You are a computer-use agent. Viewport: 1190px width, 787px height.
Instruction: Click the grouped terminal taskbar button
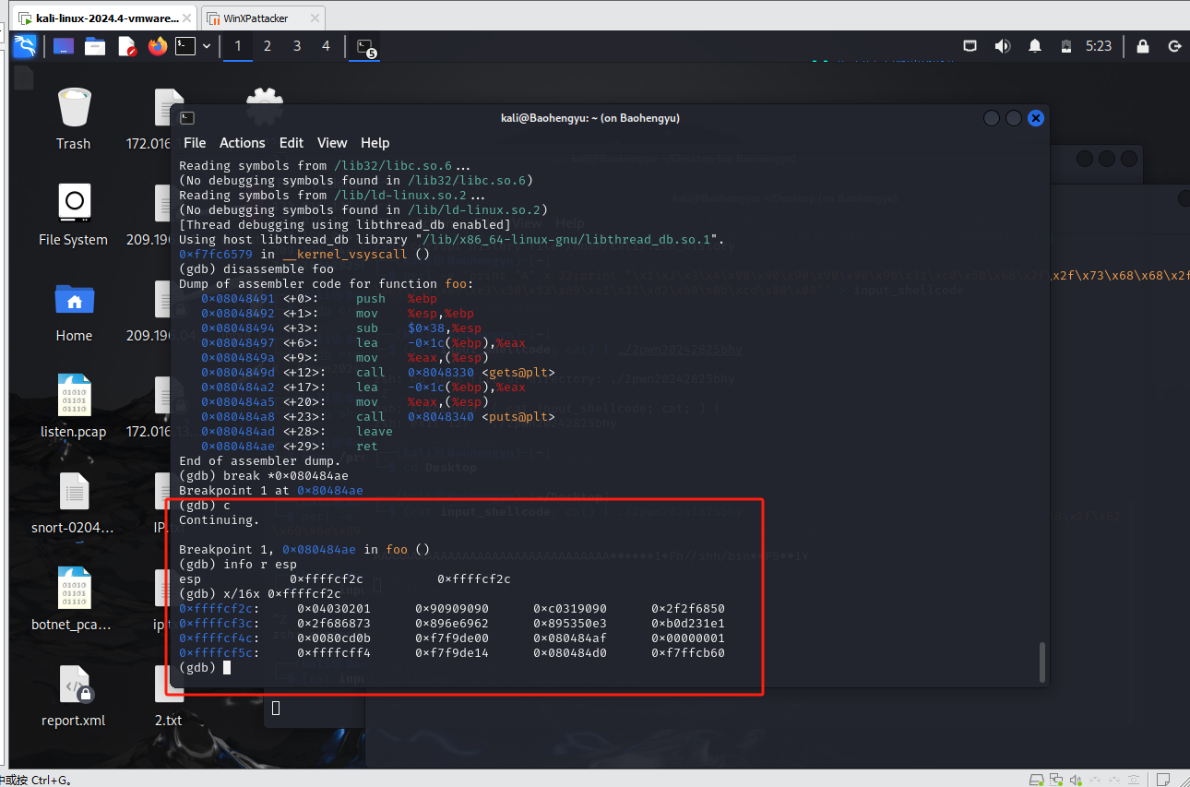click(x=366, y=47)
